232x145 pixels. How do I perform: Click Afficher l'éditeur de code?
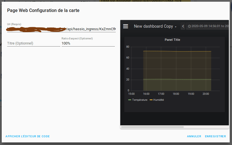click(28, 136)
